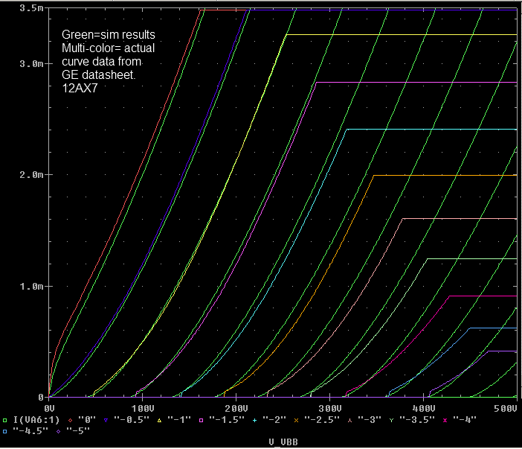Viewport: 522px width, 449px height.
Task: Click the magenta square marker for trace "-1.5"
Action: (x=201, y=421)
